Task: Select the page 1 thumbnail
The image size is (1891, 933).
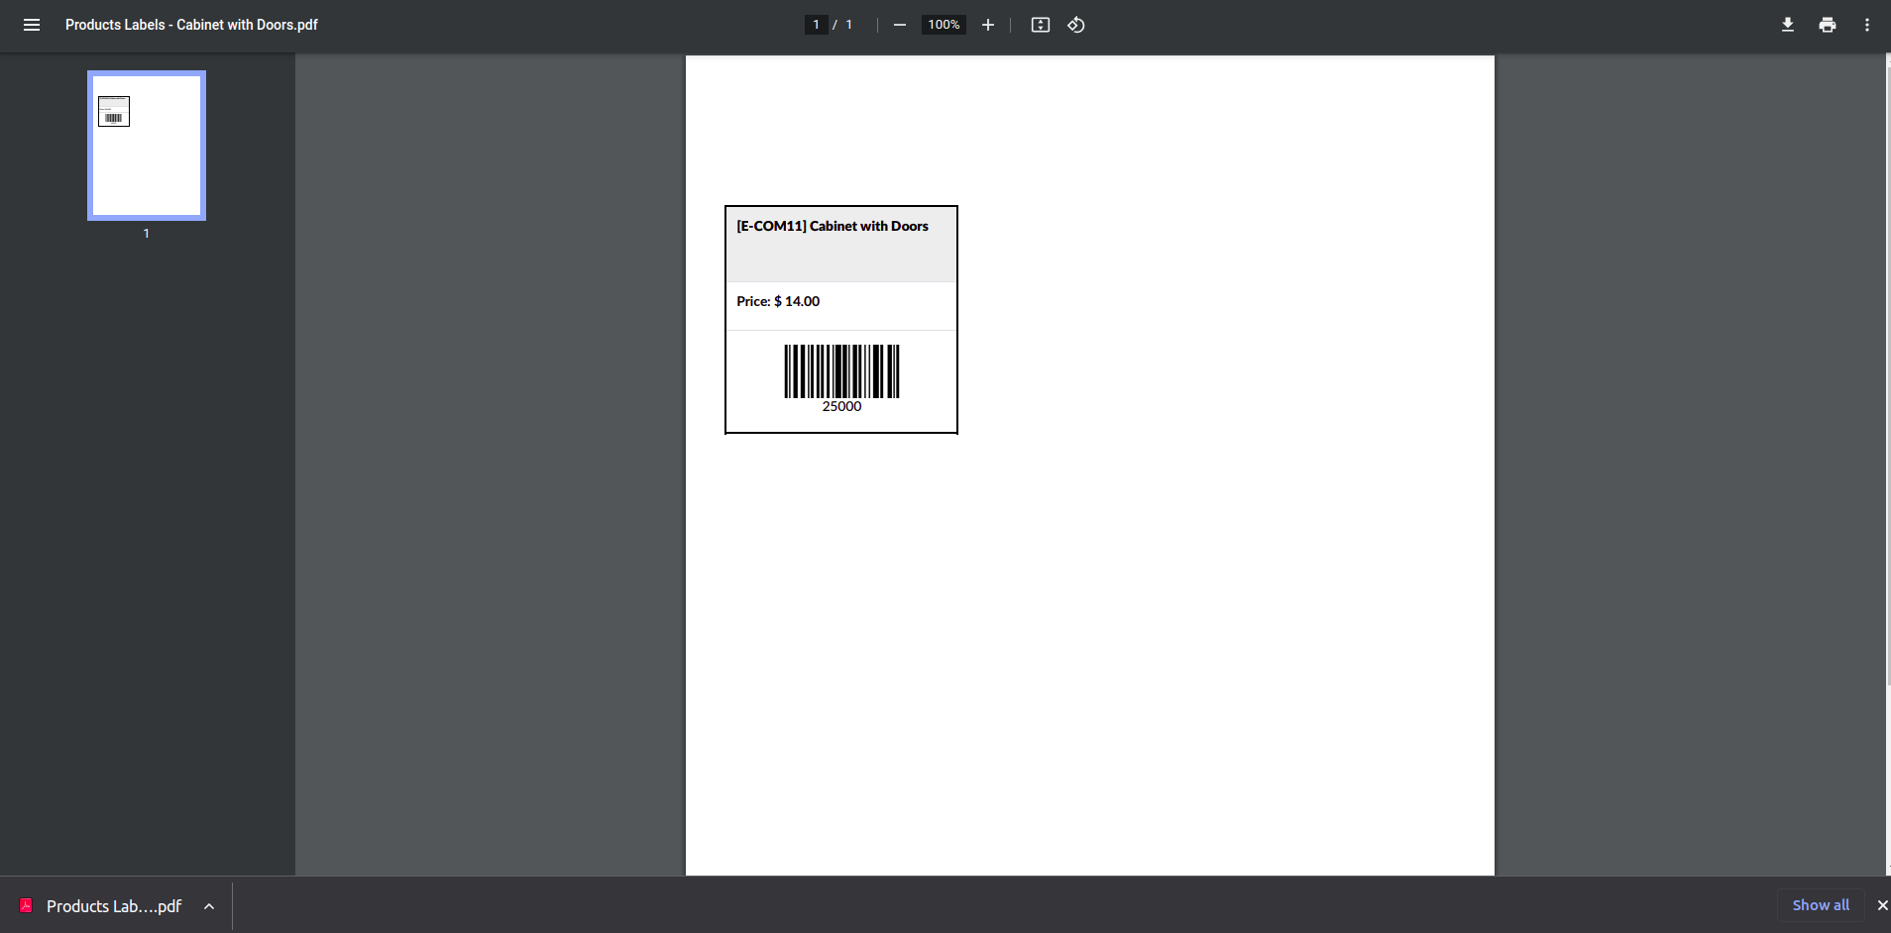Action: (147, 146)
